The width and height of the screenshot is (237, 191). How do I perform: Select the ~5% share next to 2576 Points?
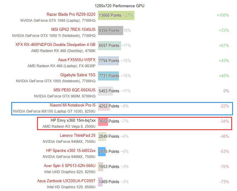(124, 152)
